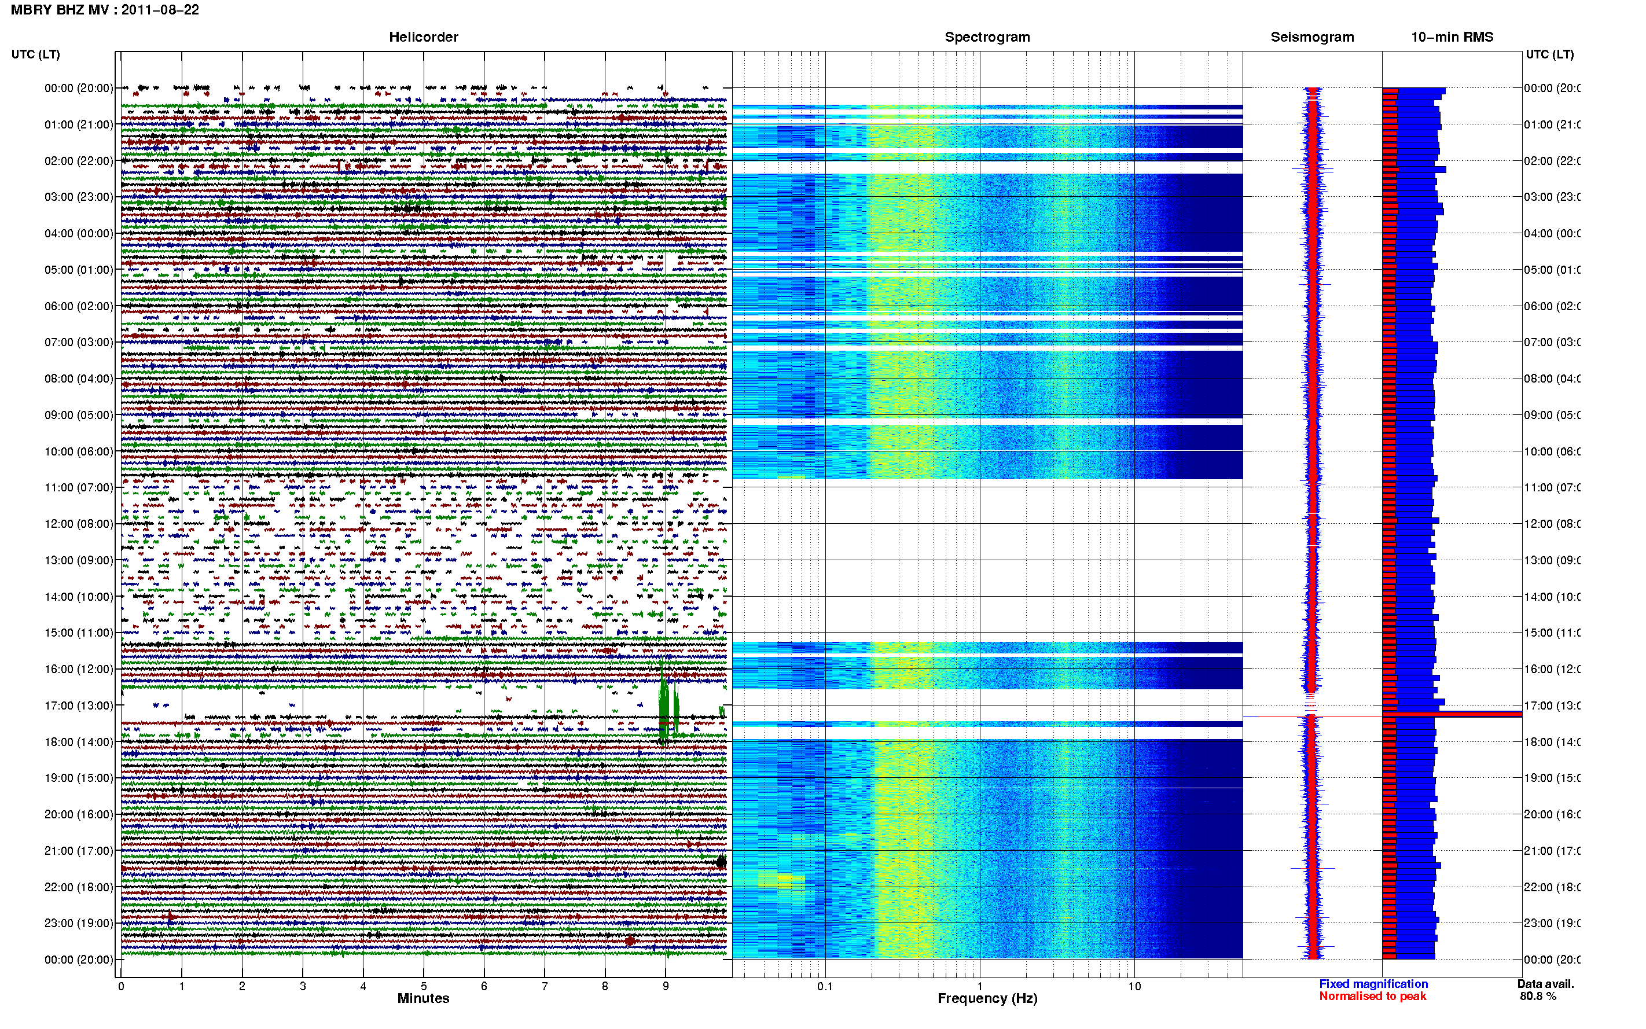This screenshot has height=1029, width=1646.
Task: Click tick "0" on the Minutes axis
Action: pyautogui.click(x=121, y=986)
